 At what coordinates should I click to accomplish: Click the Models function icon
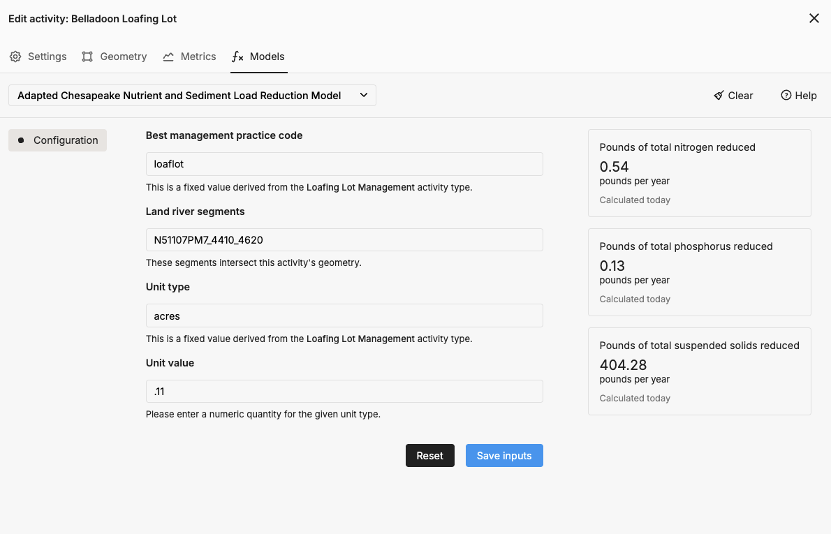pyautogui.click(x=237, y=57)
